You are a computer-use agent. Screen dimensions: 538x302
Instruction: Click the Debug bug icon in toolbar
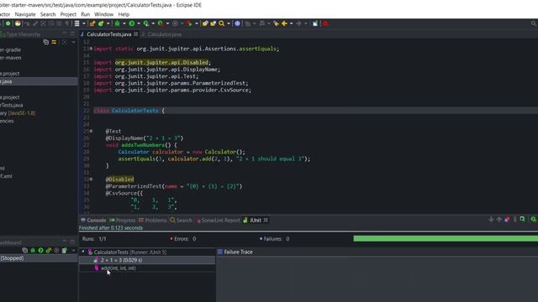(118, 23)
